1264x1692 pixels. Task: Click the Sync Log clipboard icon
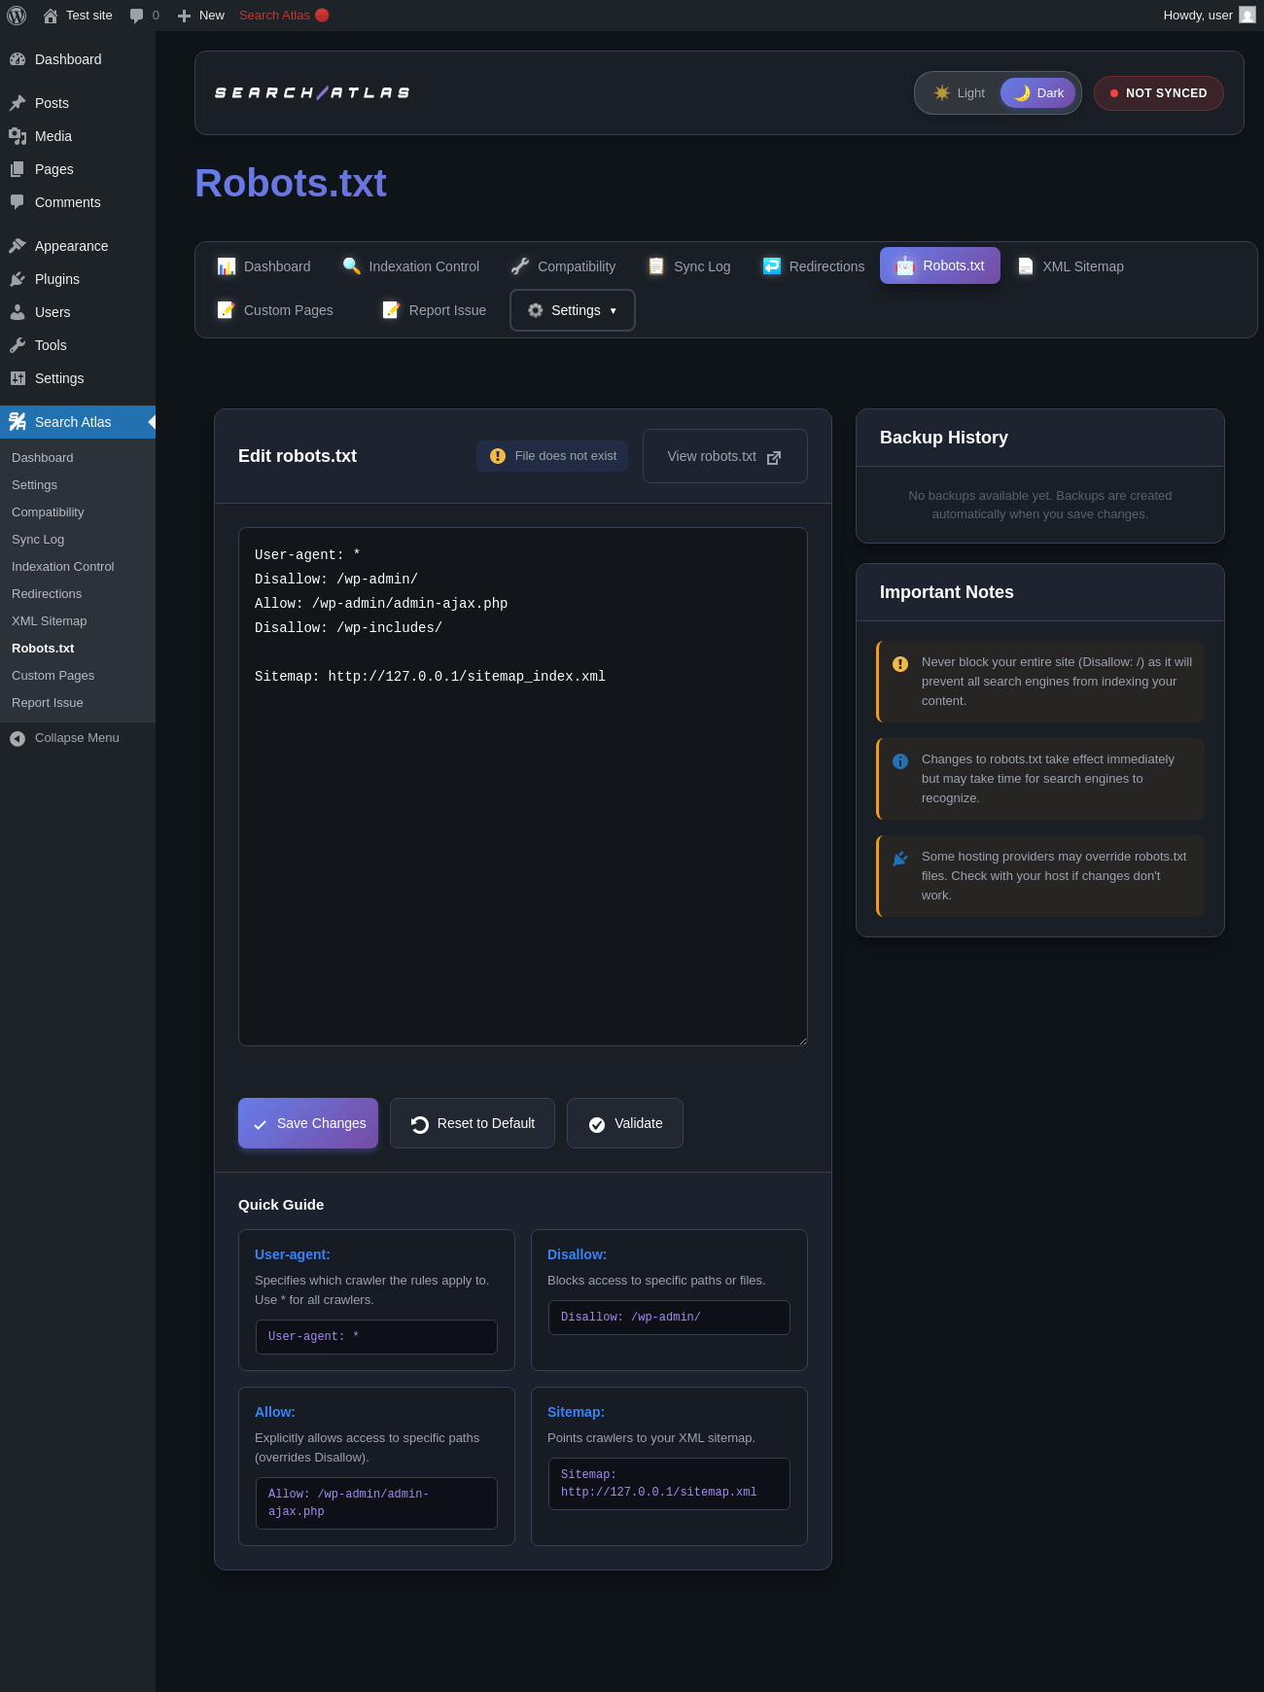pyautogui.click(x=656, y=265)
